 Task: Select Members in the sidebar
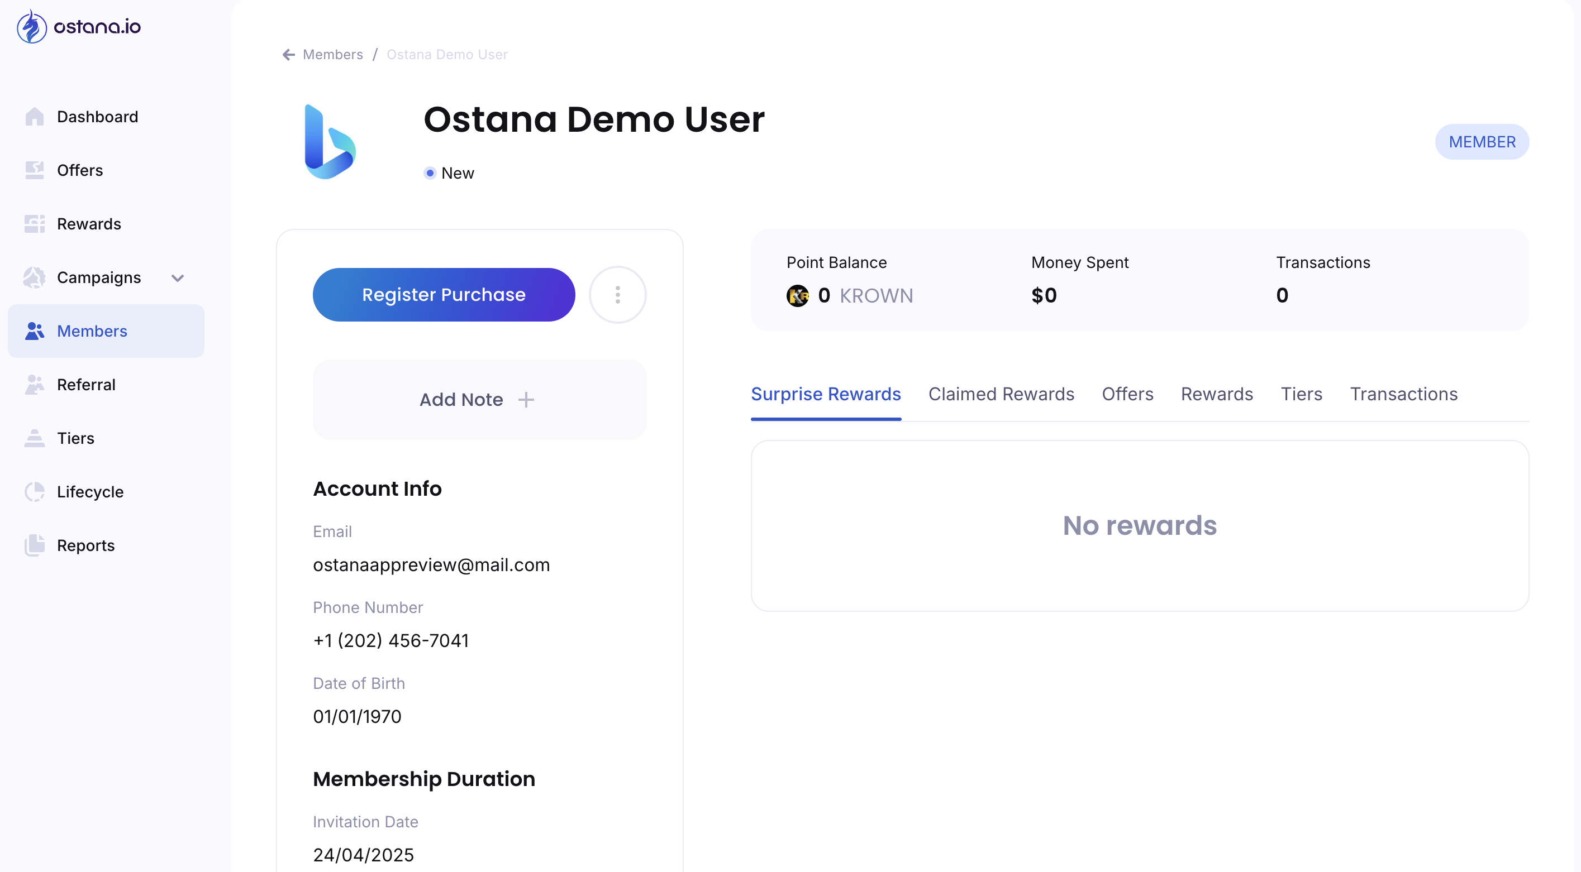click(106, 331)
